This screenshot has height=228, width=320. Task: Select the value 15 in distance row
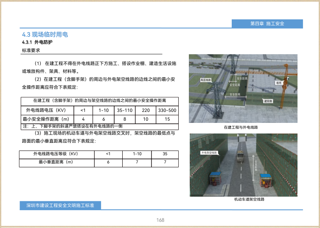coord(167,119)
